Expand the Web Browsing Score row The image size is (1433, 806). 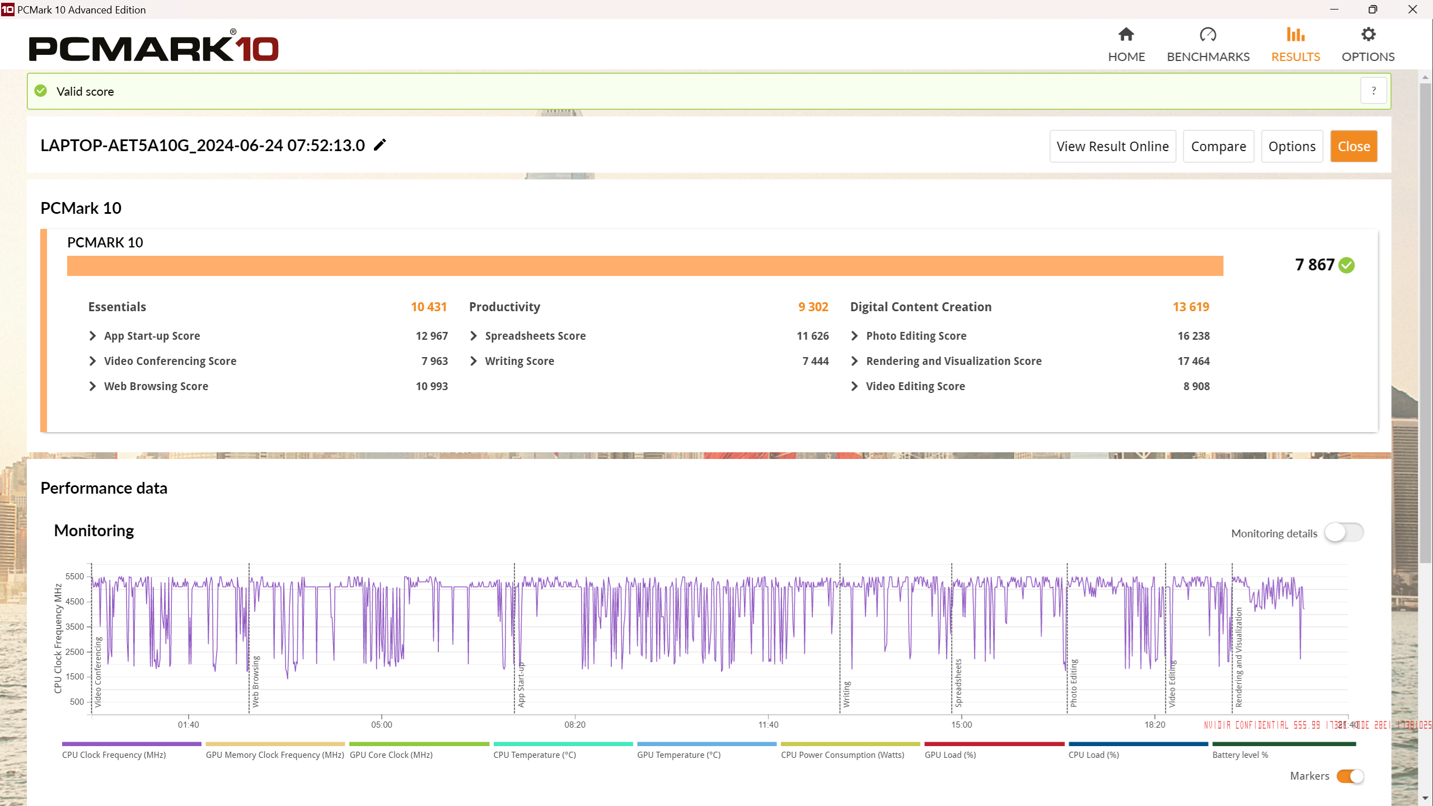pos(268,386)
